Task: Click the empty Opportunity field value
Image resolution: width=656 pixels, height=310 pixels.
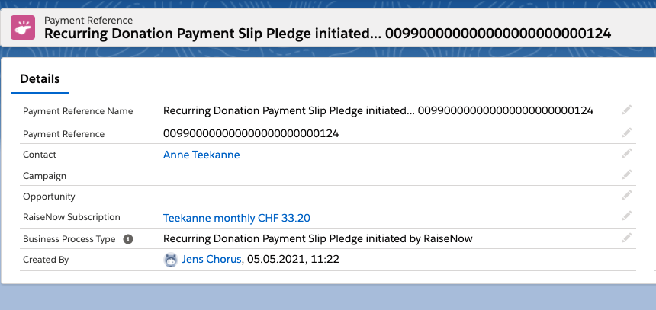Action: [x=305, y=197]
